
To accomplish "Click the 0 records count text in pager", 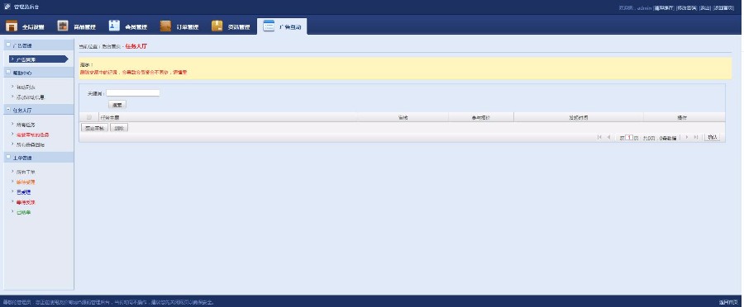I will (669, 138).
